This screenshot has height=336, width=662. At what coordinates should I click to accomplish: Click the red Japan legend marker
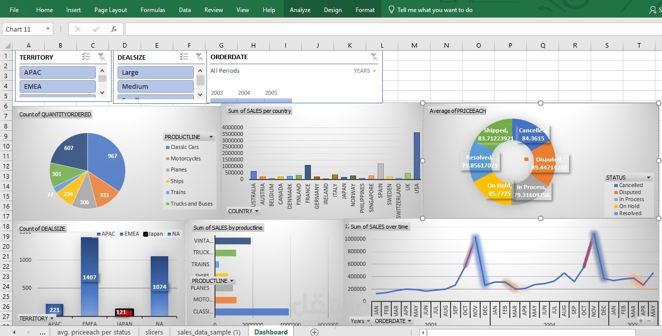[x=146, y=234]
